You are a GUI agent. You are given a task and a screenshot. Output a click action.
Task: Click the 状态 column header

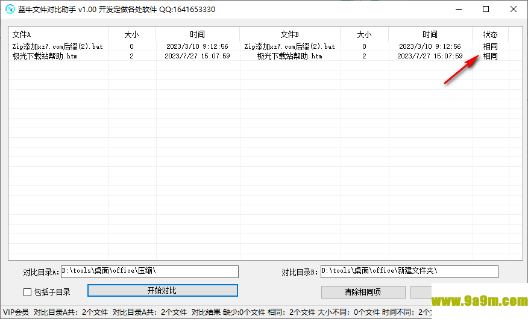tap(490, 34)
